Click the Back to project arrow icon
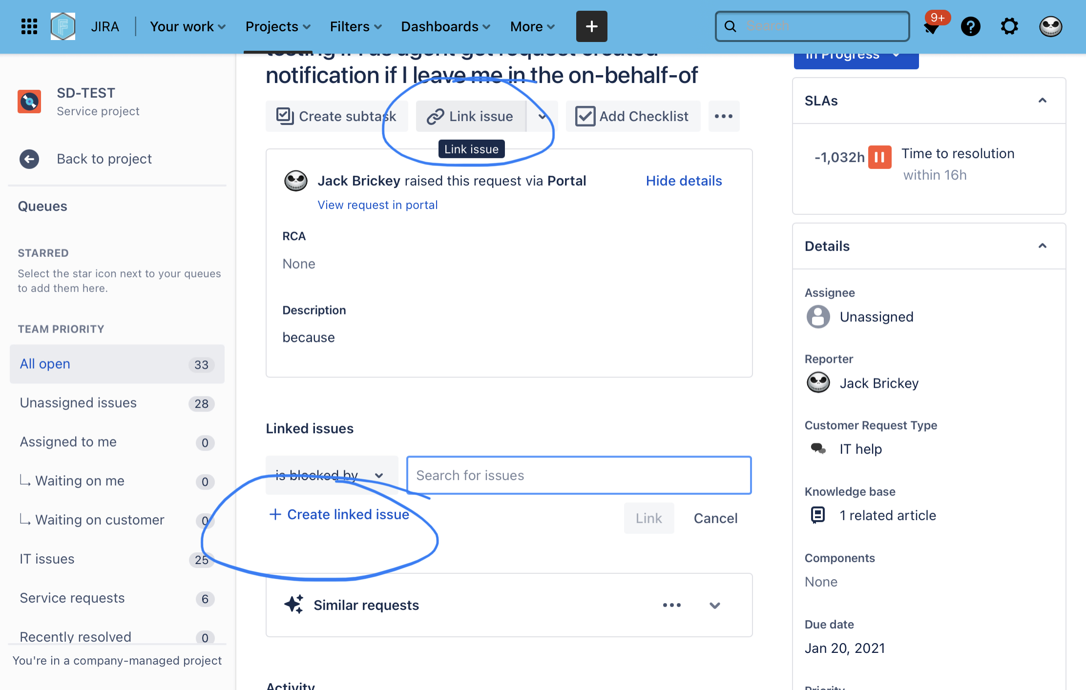 click(x=29, y=159)
